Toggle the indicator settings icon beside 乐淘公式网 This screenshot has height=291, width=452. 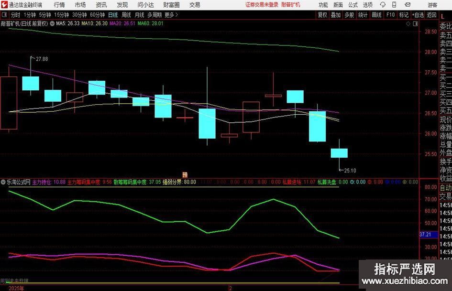point(3,182)
